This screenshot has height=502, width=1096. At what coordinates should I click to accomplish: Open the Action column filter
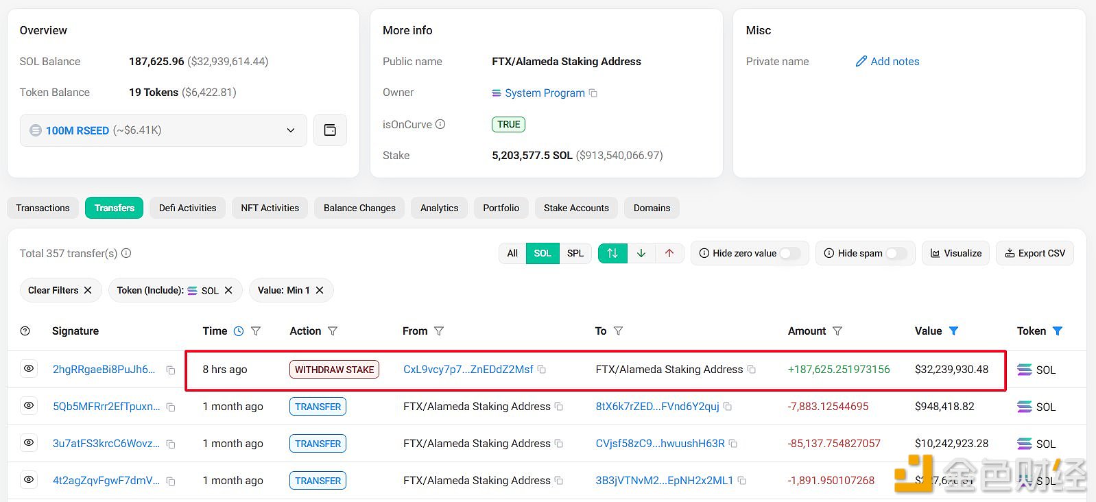pyautogui.click(x=333, y=331)
